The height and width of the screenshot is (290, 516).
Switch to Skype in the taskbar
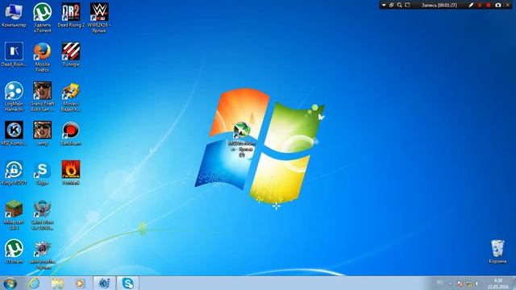pyautogui.click(x=127, y=283)
